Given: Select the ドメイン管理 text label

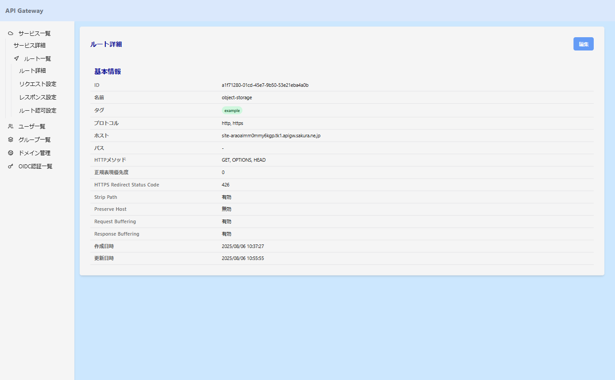Looking at the screenshot, I should (35, 153).
